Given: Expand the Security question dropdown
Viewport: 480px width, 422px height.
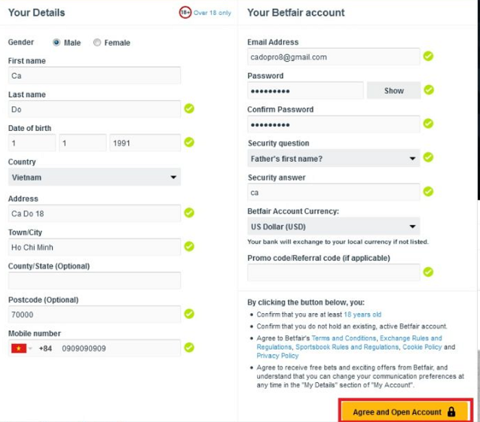Looking at the screenshot, I should [333, 158].
